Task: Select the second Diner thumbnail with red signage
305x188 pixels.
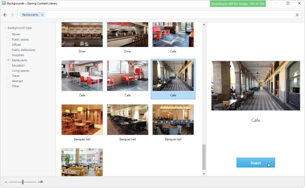Action: (x=128, y=34)
